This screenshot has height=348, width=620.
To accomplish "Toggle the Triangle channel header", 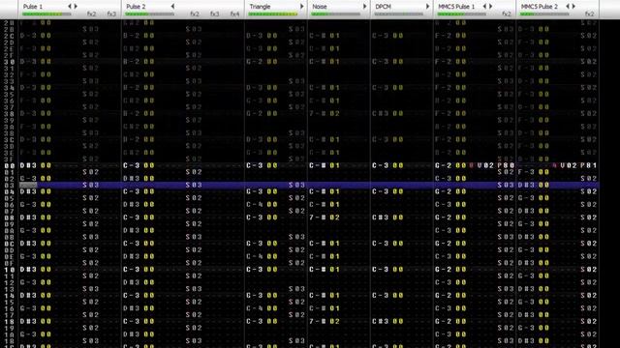I will 260,7.
